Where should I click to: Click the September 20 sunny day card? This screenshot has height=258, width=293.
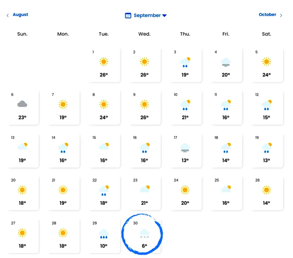[x=23, y=193]
